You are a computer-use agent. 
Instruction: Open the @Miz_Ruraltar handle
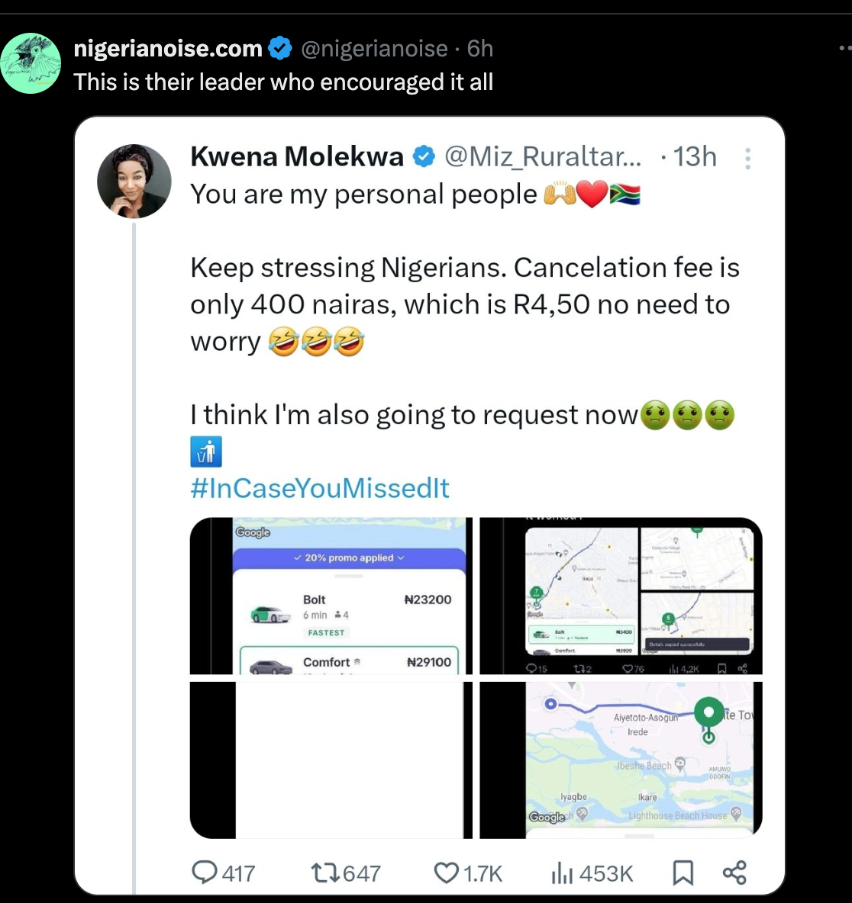tap(543, 156)
